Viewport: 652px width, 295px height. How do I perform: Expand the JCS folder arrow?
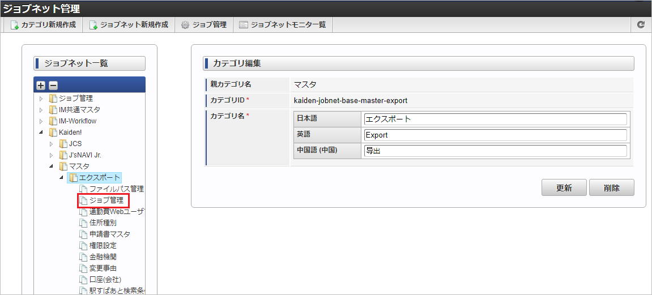[x=51, y=144]
